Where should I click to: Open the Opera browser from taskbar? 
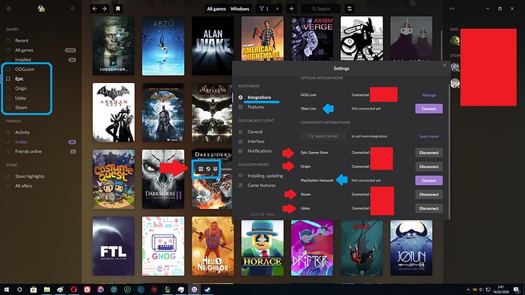[x=74, y=290]
